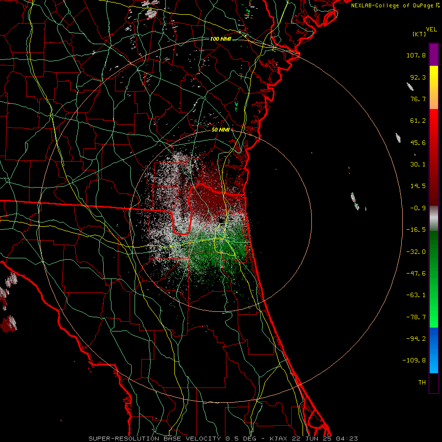Click the -16.5 legend value
Image resolution: width=442 pixels, height=442 pixels.
tap(416, 230)
